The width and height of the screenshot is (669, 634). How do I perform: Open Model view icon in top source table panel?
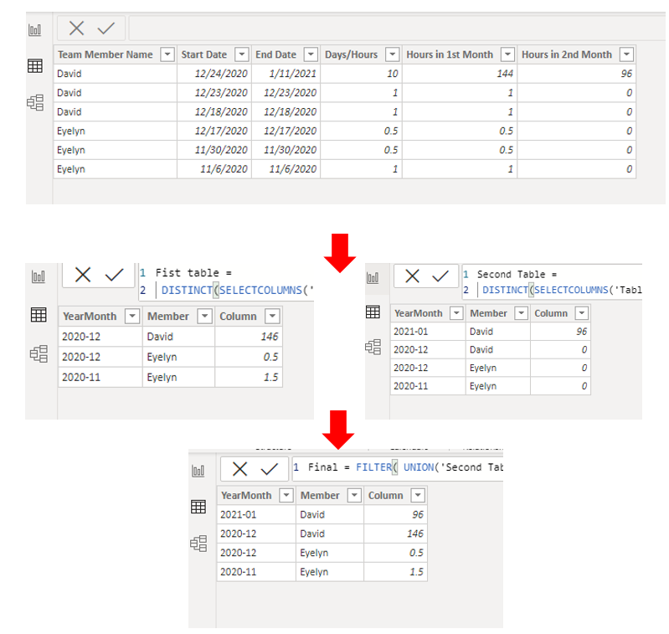[x=35, y=102]
